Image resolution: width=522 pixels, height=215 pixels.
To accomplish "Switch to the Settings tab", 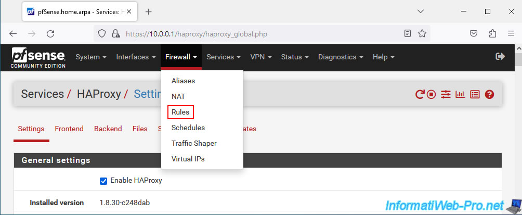I will (31, 129).
